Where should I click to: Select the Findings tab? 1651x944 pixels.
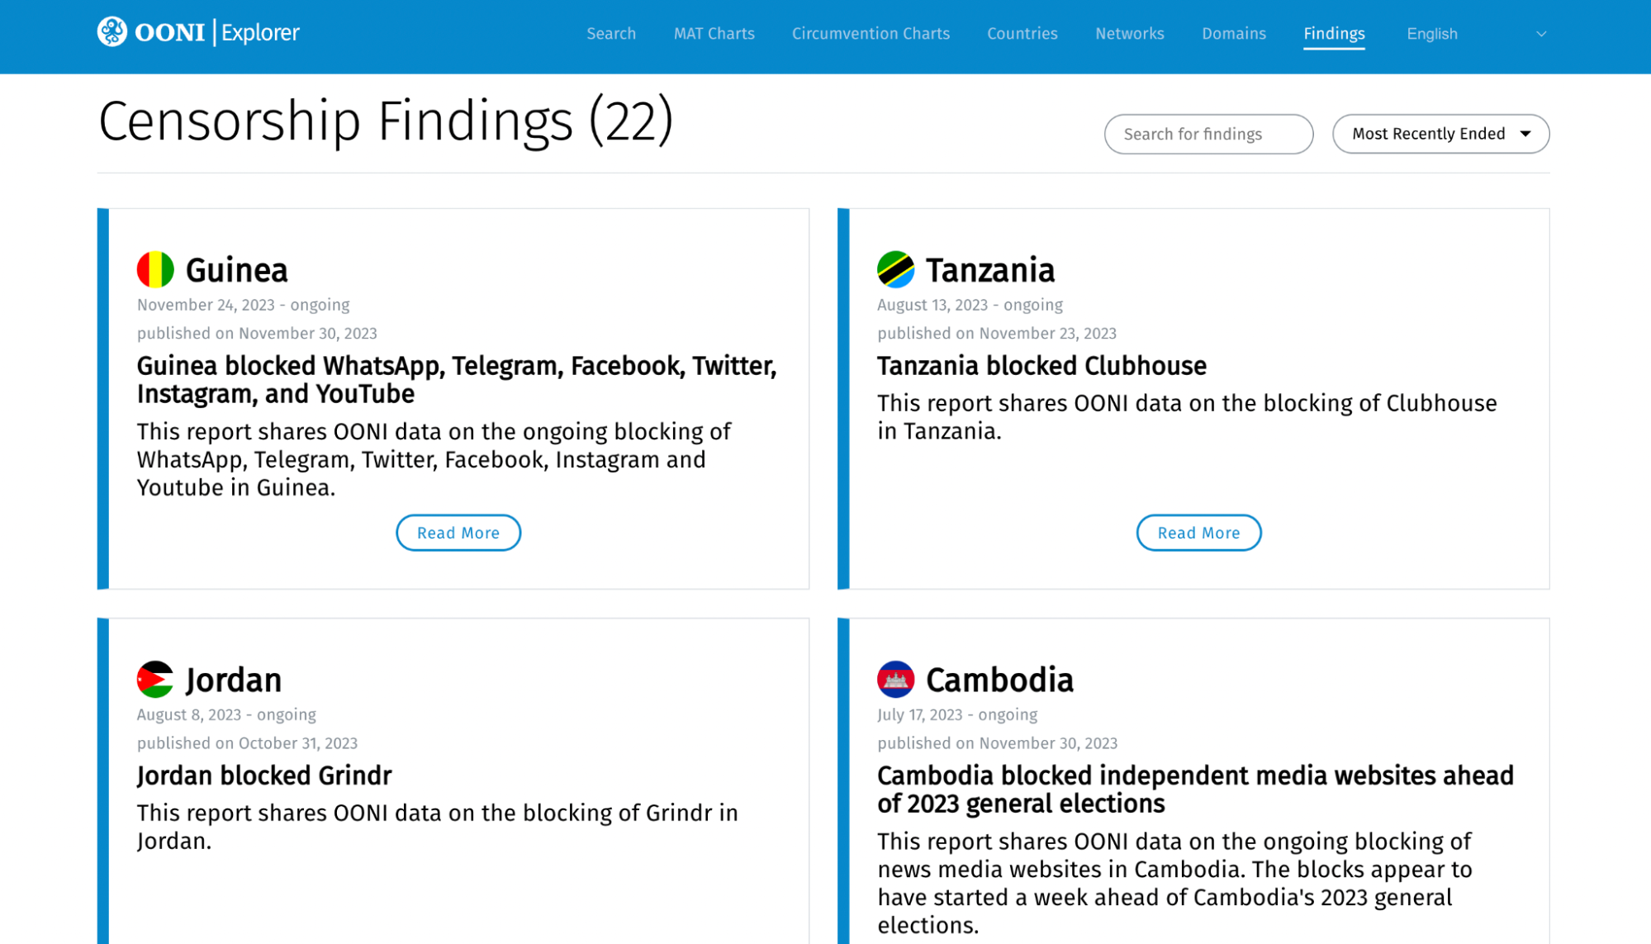pyautogui.click(x=1334, y=34)
